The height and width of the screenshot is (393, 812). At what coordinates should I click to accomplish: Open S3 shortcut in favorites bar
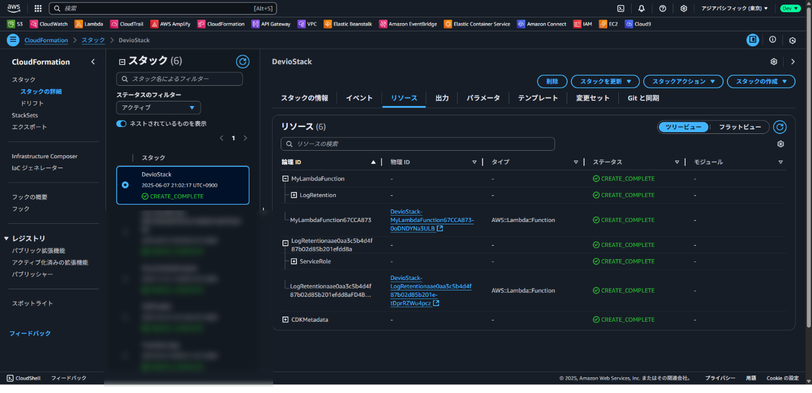tap(15, 24)
